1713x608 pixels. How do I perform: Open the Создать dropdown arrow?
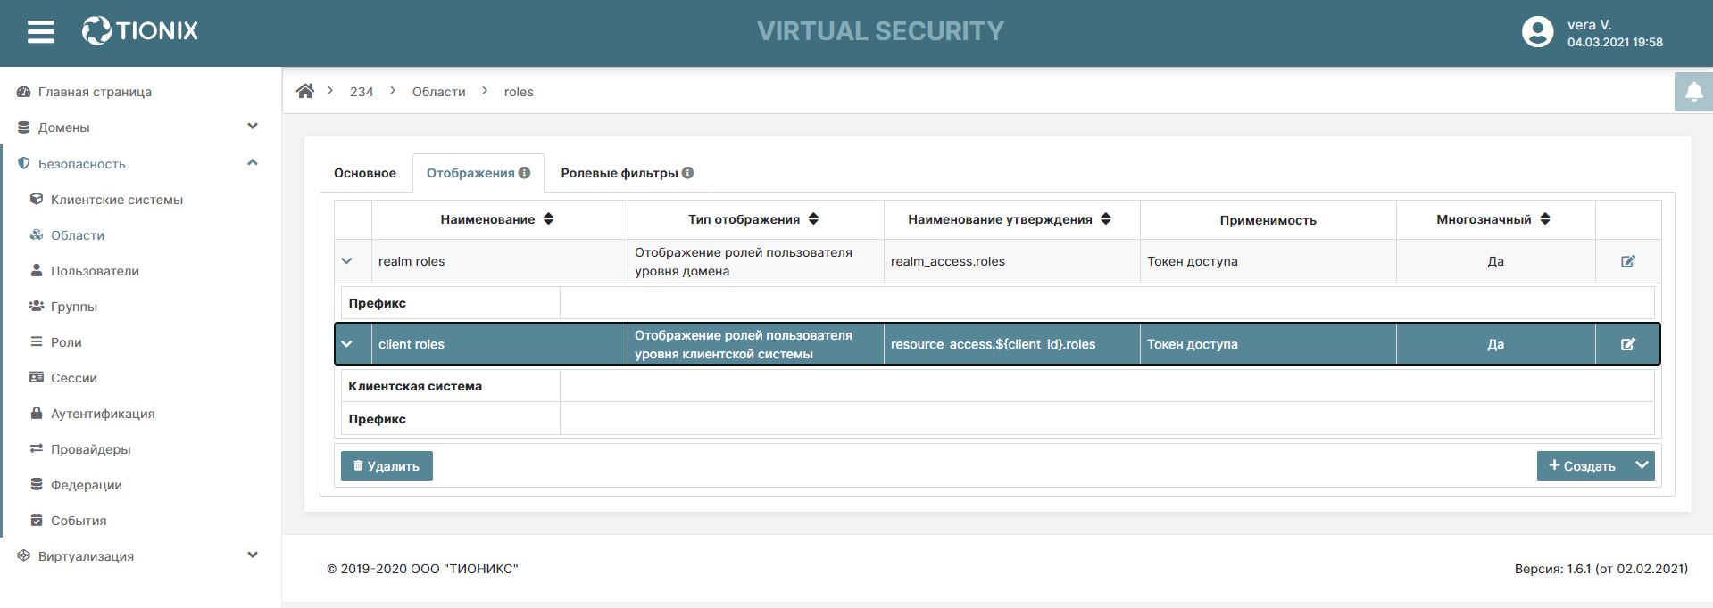1642,465
